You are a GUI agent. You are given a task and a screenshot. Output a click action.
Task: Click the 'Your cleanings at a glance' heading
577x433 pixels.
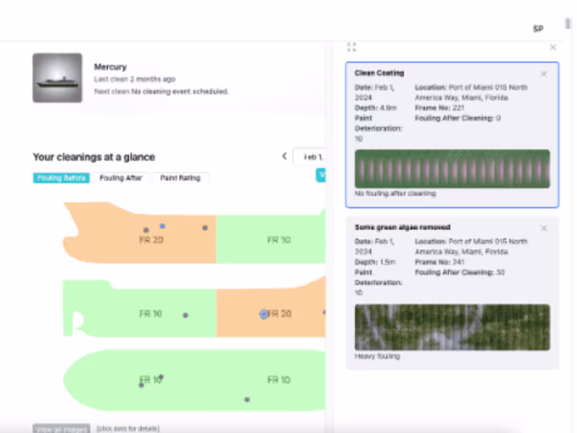click(94, 157)
